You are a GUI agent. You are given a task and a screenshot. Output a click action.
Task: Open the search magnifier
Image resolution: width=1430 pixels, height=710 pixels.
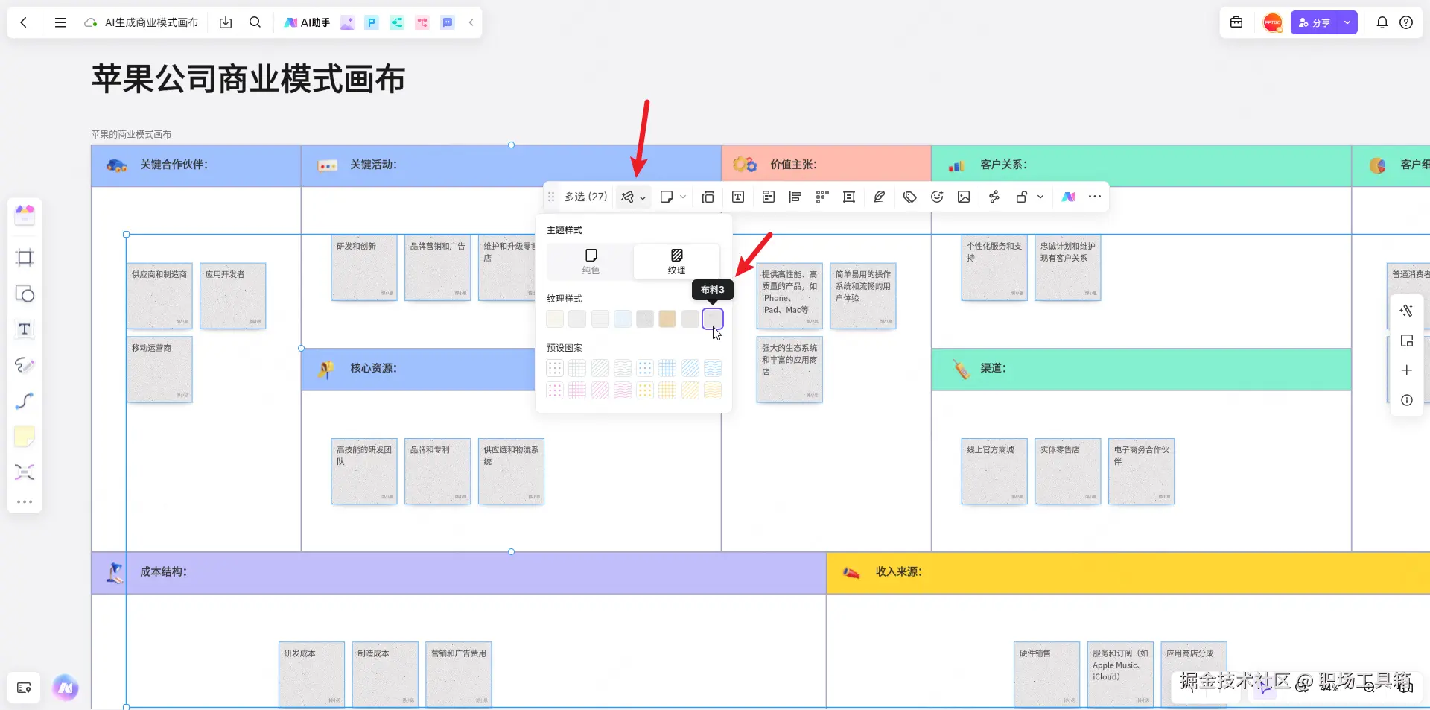pos(255,22)
